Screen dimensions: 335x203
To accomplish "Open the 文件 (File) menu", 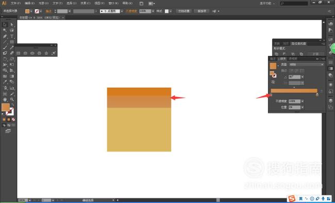I will [x=15, y=3].
